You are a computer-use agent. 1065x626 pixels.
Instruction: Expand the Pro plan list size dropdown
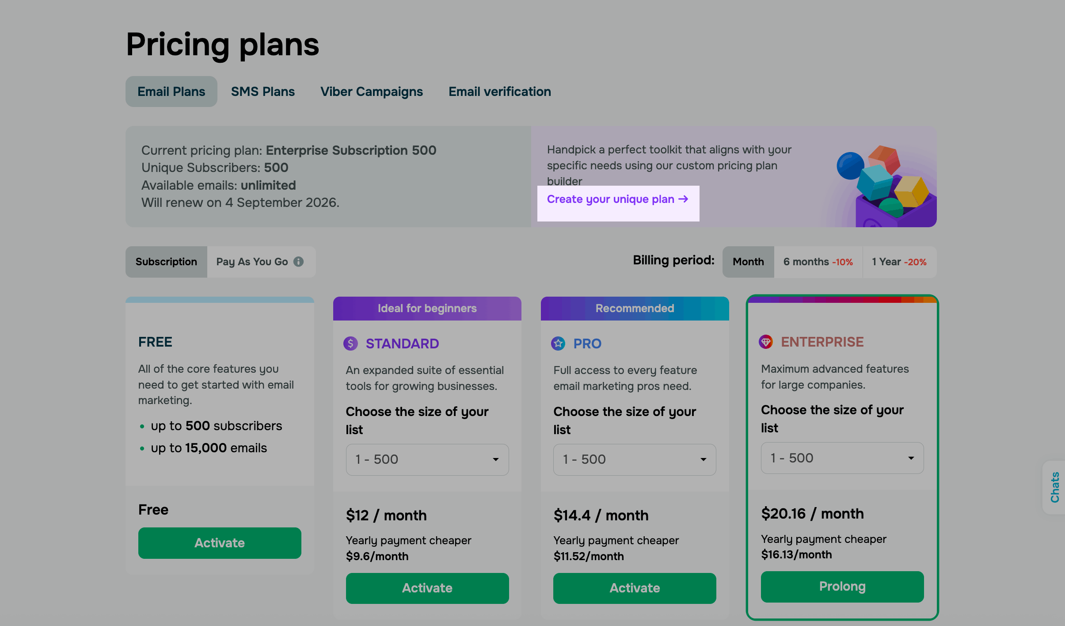coord(635,460)
